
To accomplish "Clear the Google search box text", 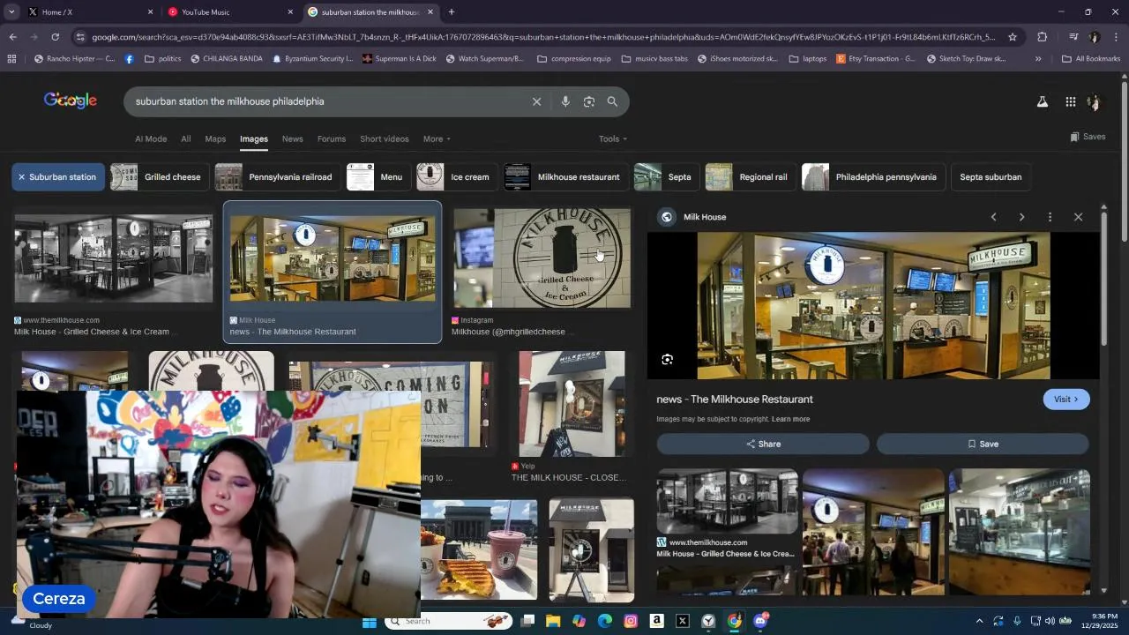I will click(x=536, y=101).
